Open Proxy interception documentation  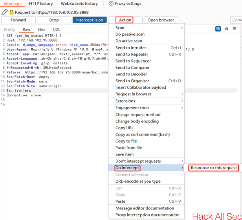pos(147,215)
